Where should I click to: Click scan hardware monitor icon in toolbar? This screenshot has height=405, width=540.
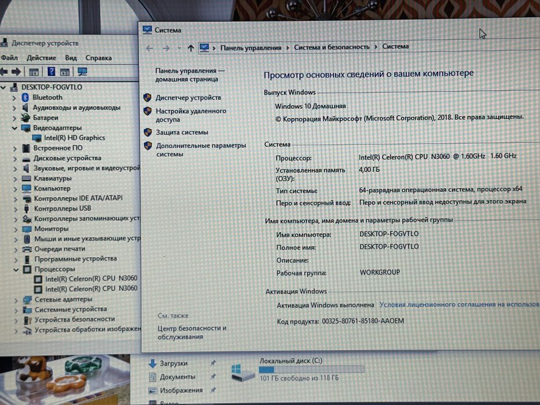pos(82,72)
